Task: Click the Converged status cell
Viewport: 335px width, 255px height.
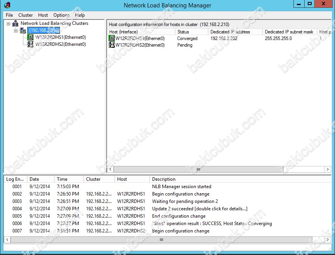Action: (x=187, y=38)
